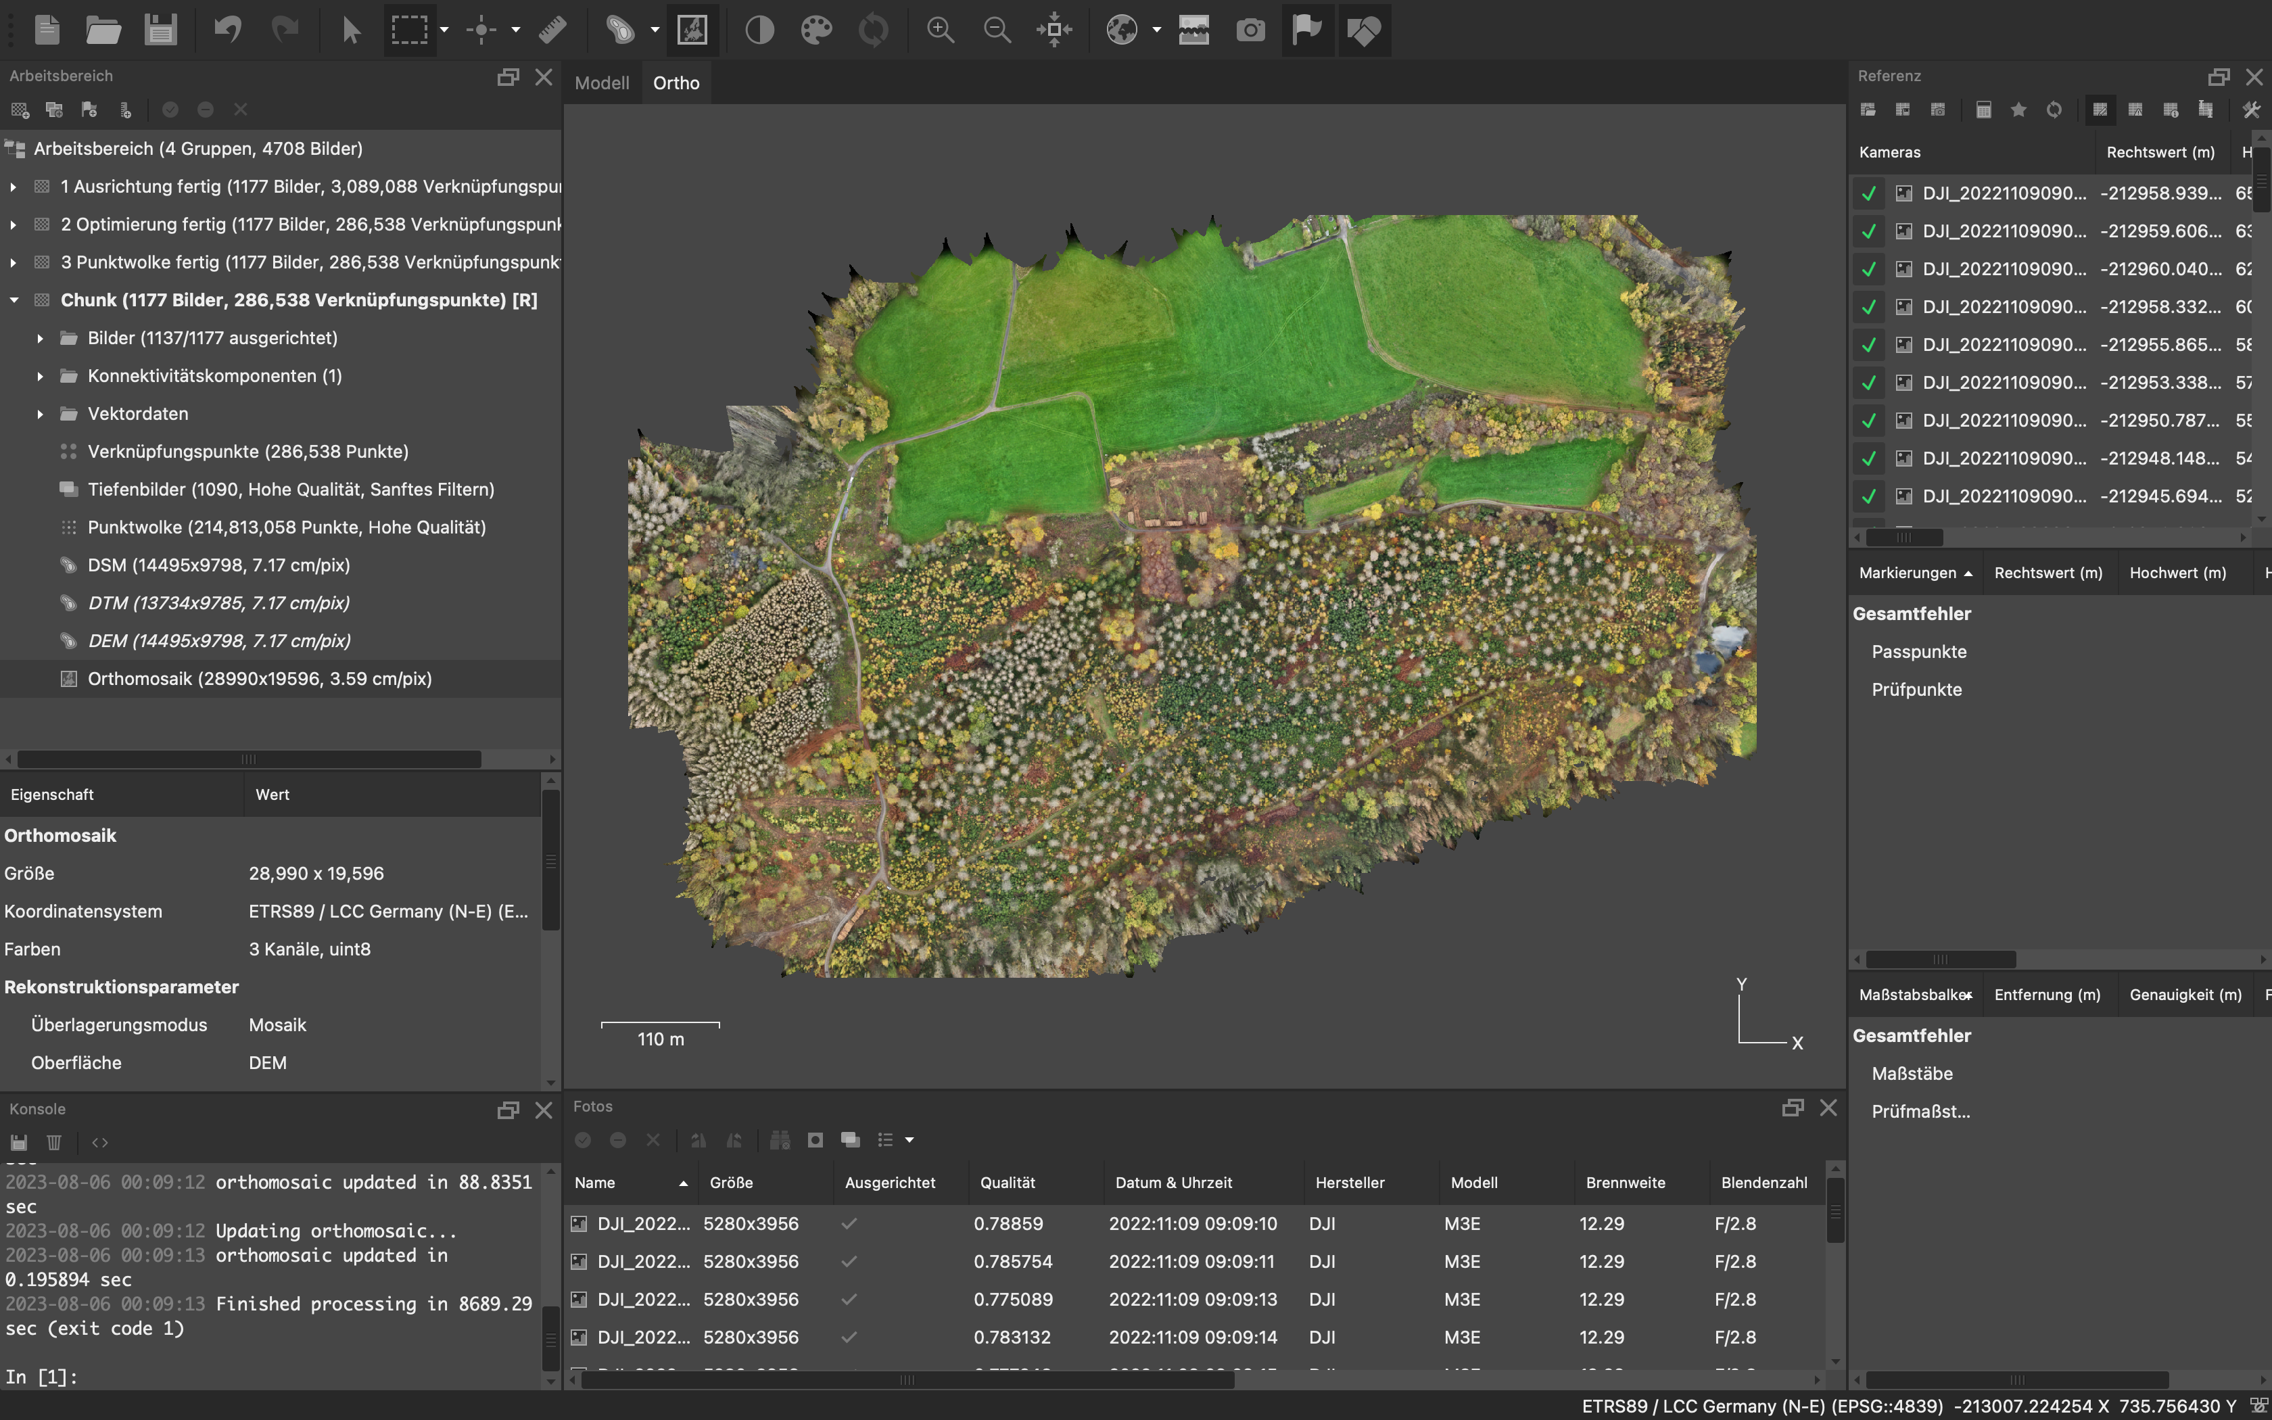This screenshot has width=2272, height=1420.
Task: Toggle checkmark of last visible DJI camera
Action: [x=1868, y=496]
